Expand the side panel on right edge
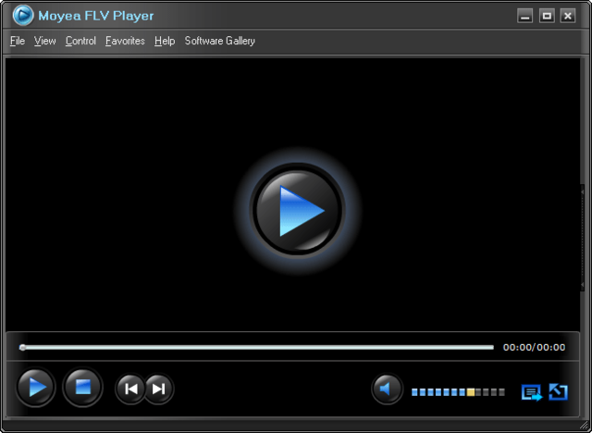 click(582, 238)
